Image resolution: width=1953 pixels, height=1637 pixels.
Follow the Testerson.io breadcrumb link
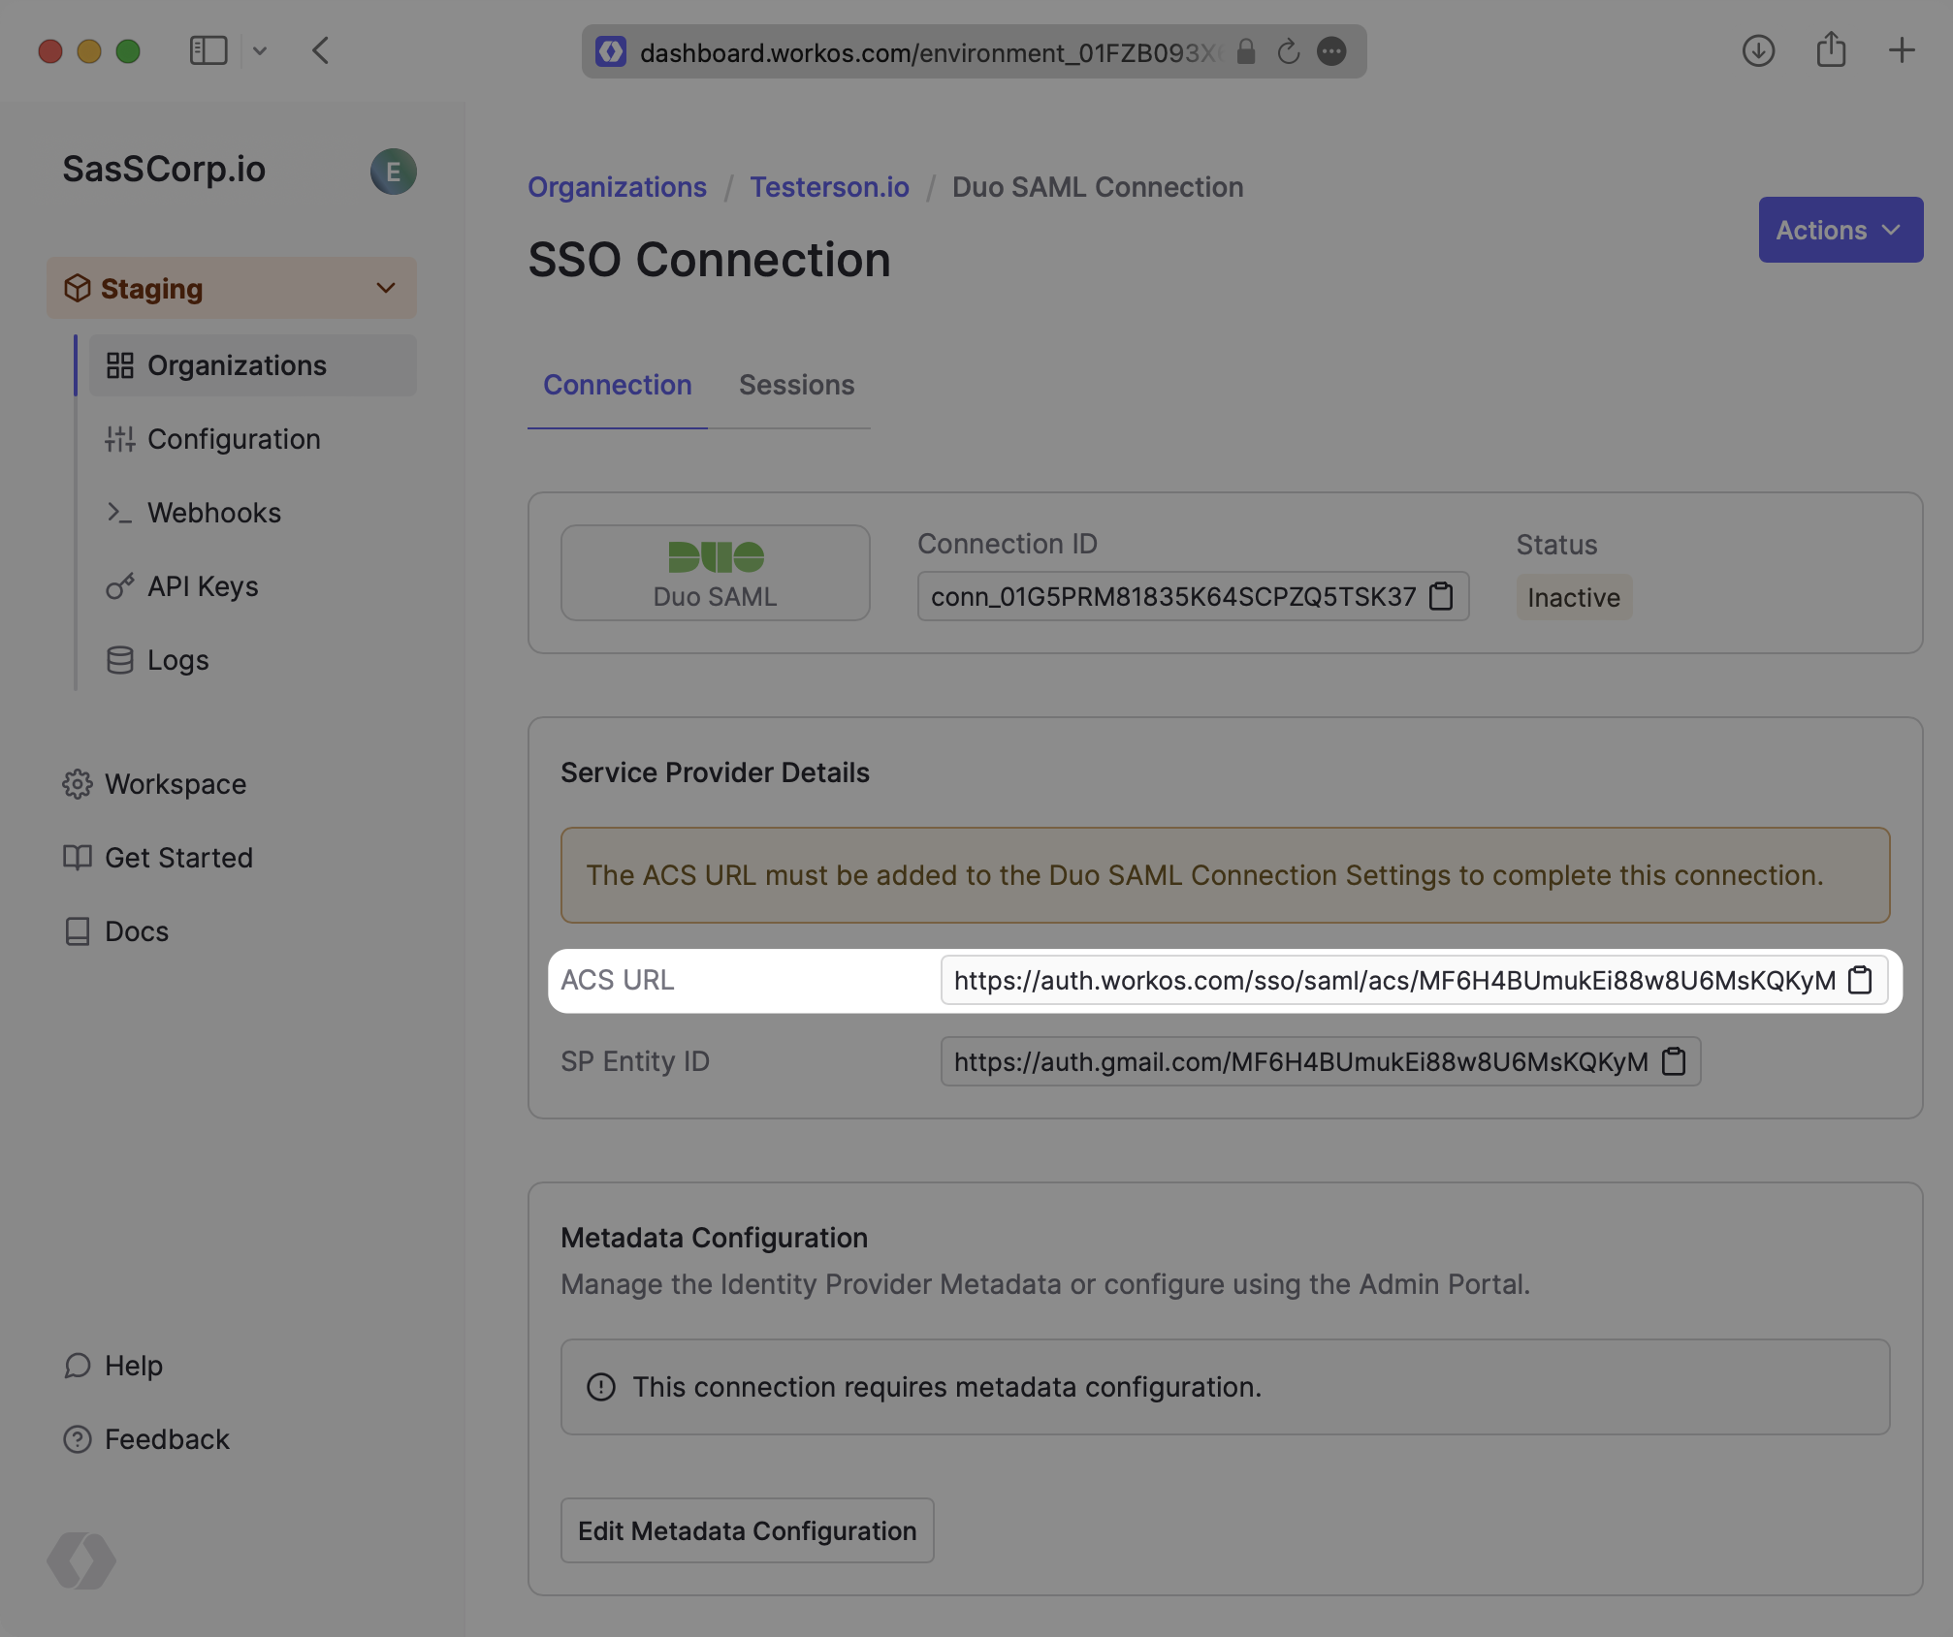click(x=829, y=187)
